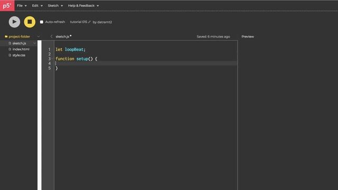
Task: Click the sketch title tutorial 015
Action: point(79,22)
